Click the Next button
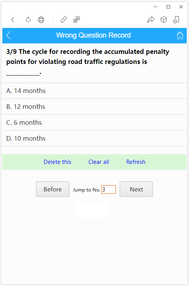The height and width of the screenshot is (286, 189). click(136, 189)
